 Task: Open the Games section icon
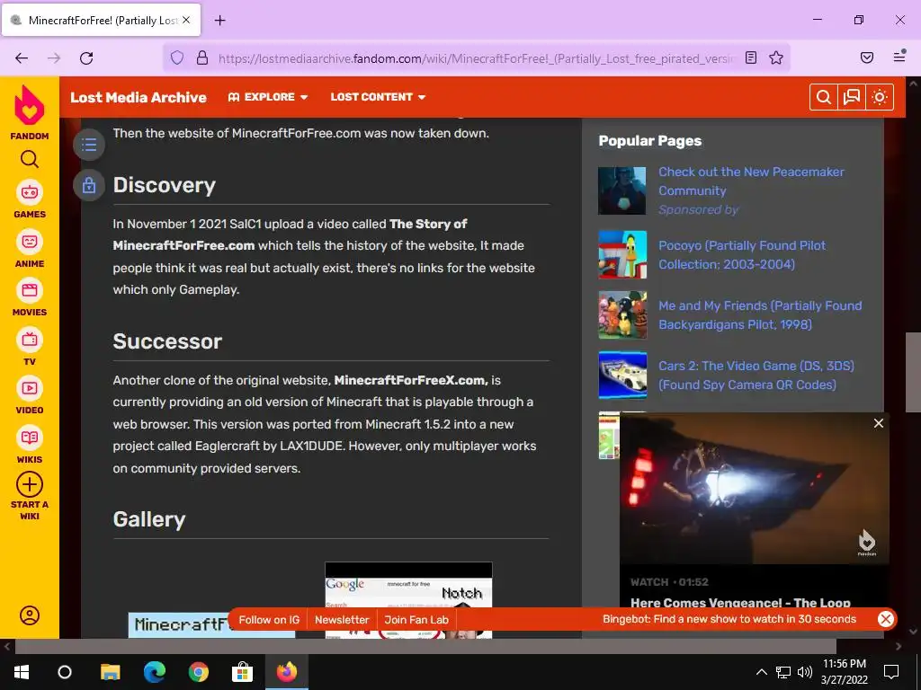point(30,192)
